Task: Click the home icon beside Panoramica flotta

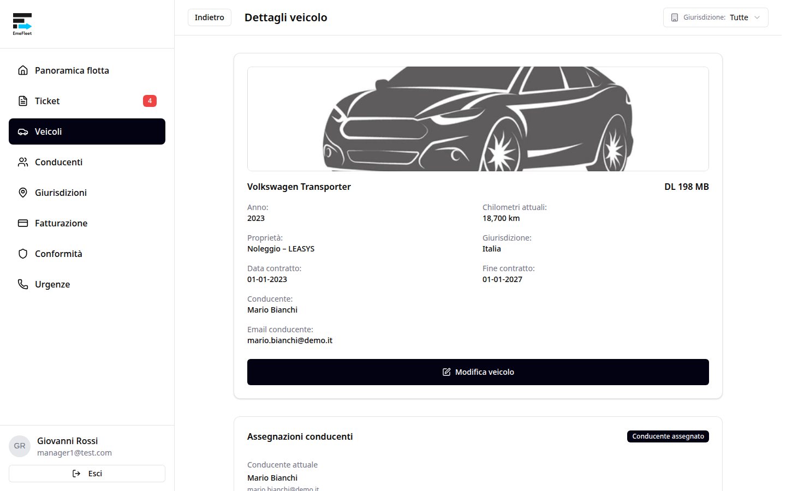Action: [23, 70]
